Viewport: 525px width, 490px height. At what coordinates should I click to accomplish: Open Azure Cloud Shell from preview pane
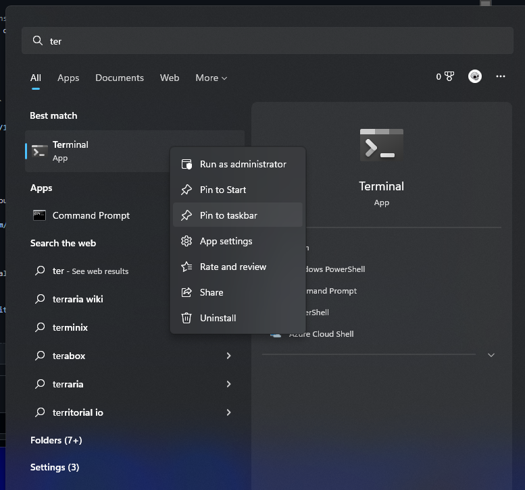coord(322,334)
